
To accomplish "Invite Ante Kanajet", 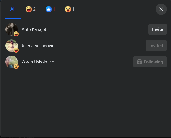I will coord(158,29).
